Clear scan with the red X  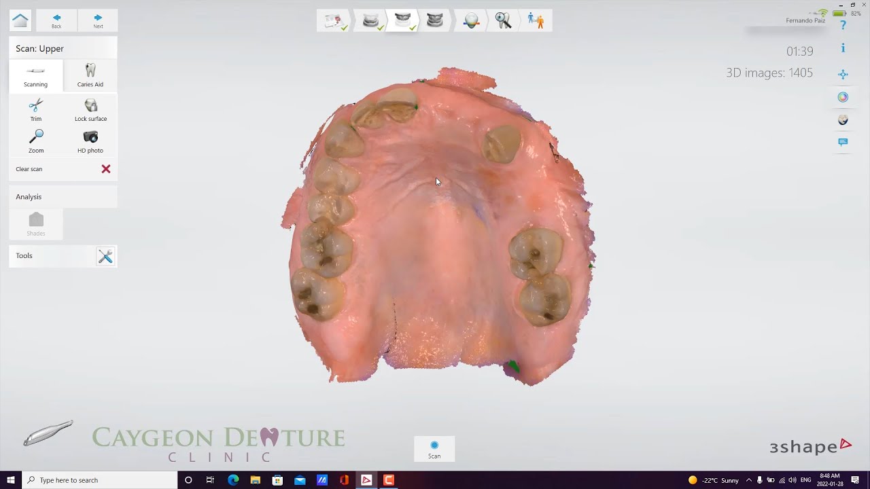pos(106,169)
